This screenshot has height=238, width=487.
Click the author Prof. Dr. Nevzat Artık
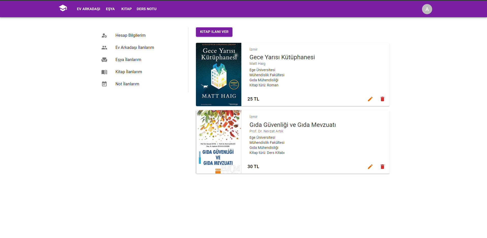pos(266,131)
